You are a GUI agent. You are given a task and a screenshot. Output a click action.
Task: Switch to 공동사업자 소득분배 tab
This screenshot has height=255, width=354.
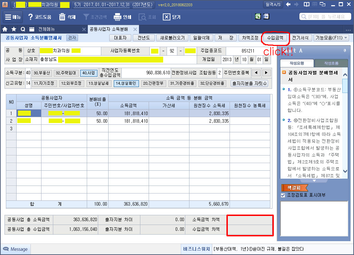click(x=109, y=29)
